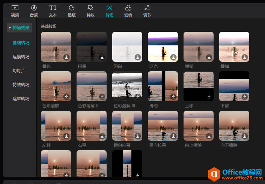
Task: Download the 右移 transition
Action: 102,136
